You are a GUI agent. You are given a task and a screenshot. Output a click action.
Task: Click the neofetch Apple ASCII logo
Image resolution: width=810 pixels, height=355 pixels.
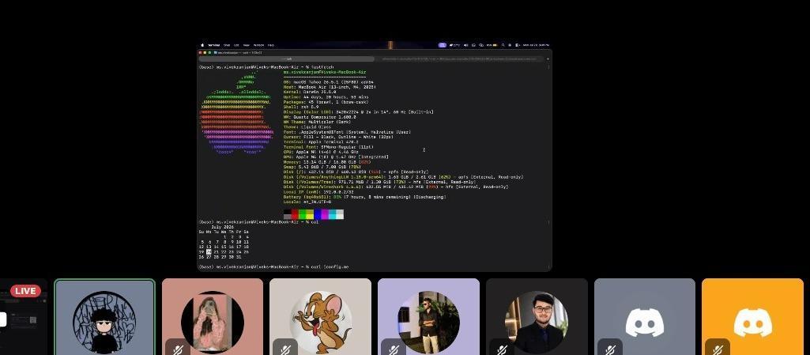click(236, 112)
